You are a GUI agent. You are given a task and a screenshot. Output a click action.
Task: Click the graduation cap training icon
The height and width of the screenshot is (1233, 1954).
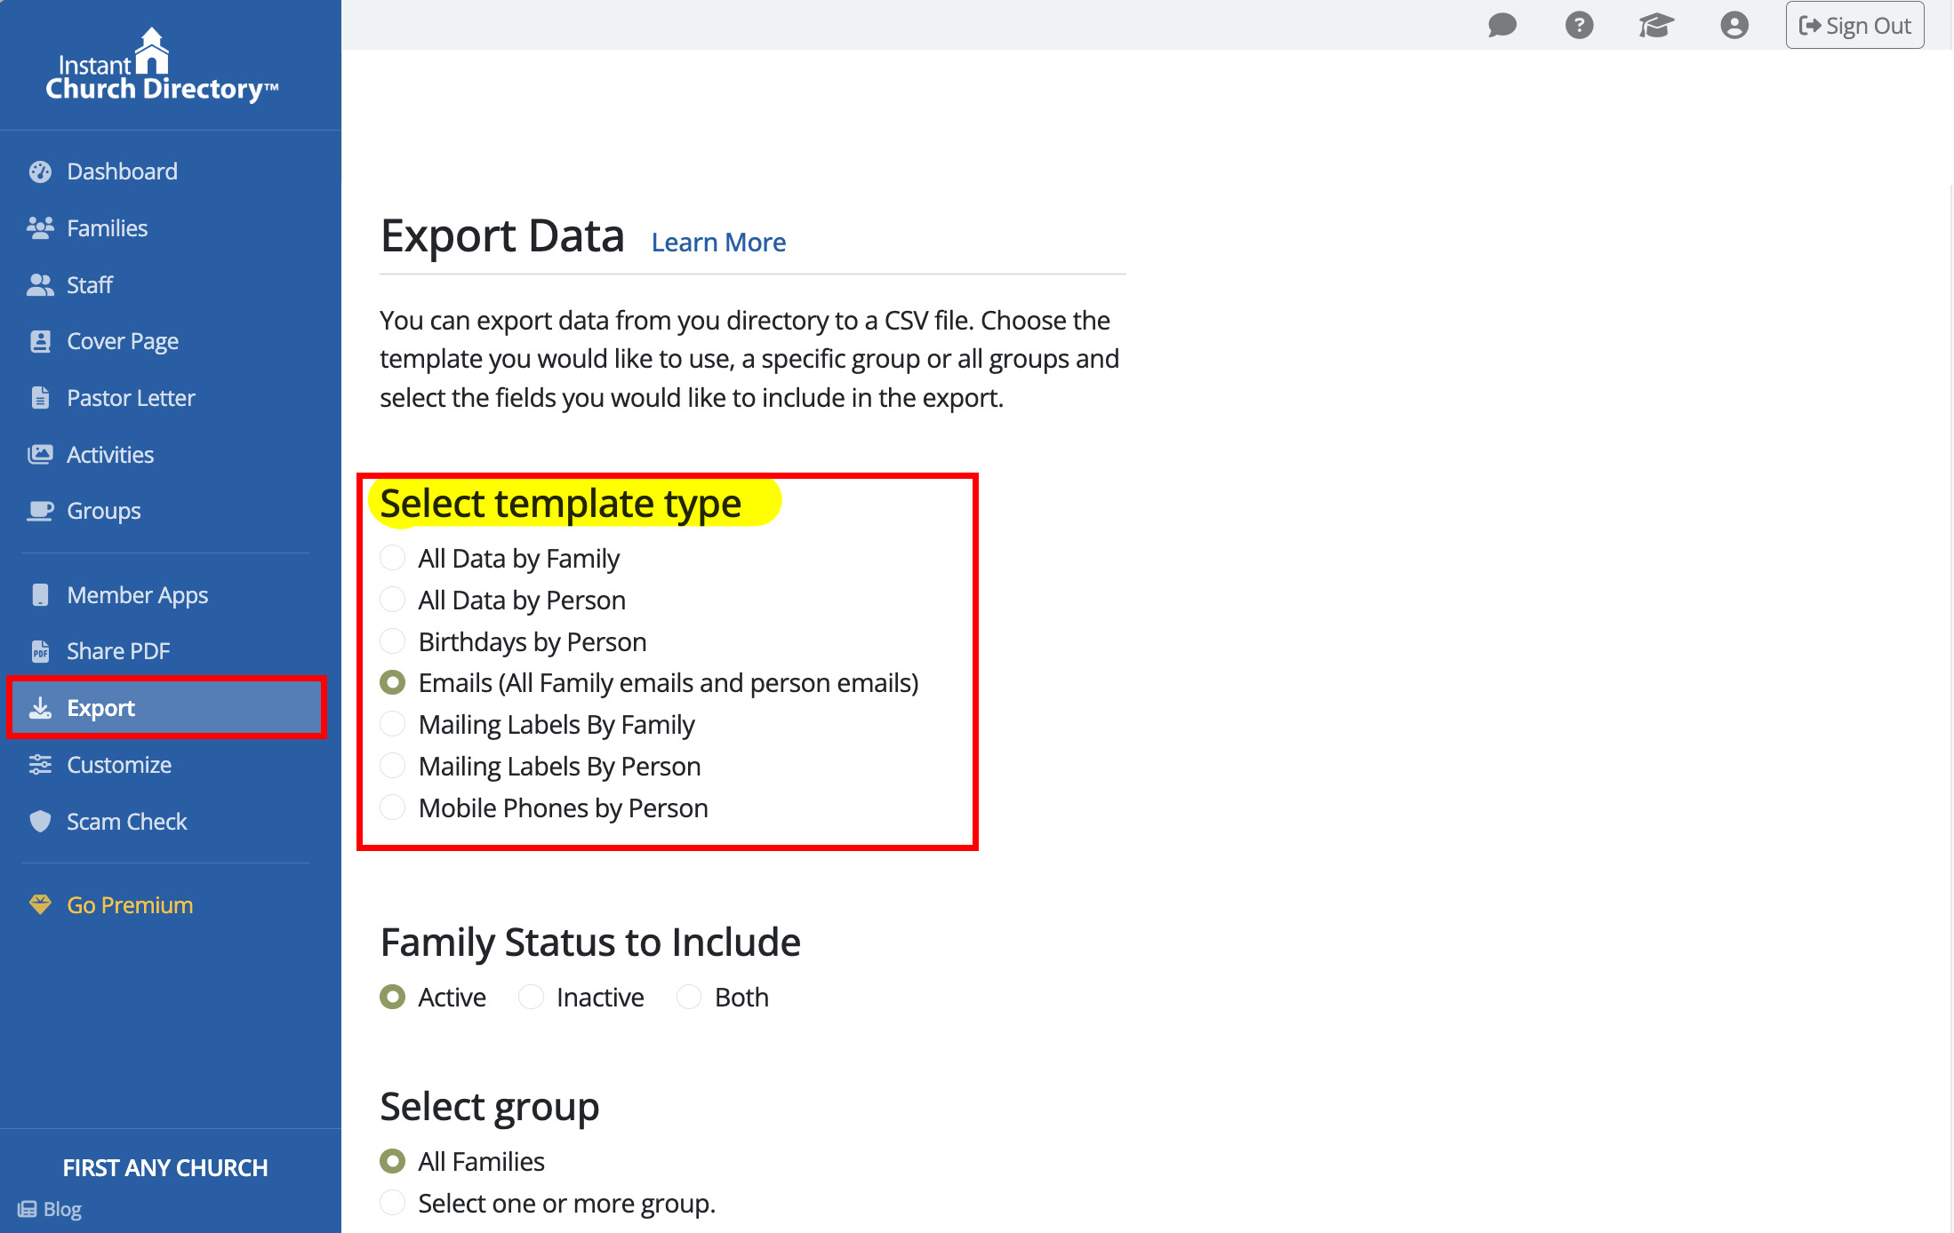pos(1656,25)
